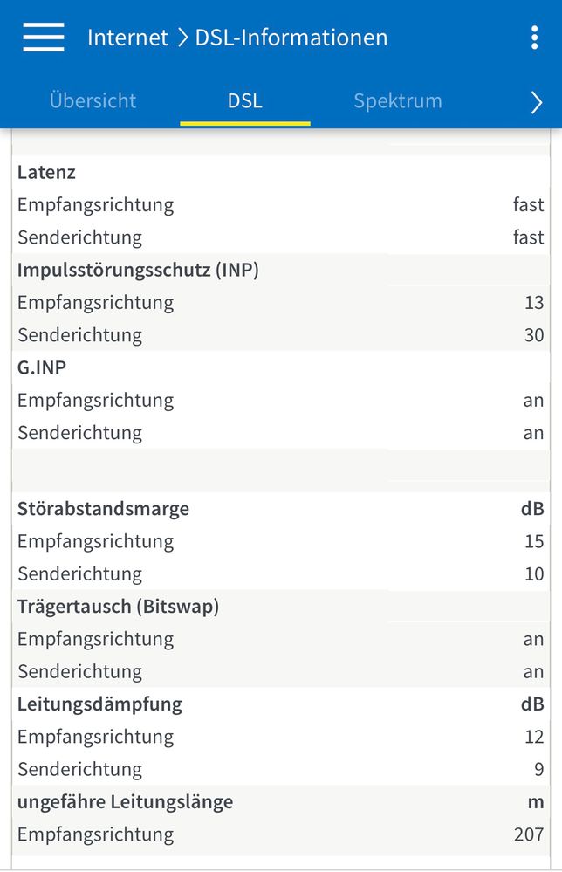Open the hamburger navigation menu
The image size is (562, 872).
(43, 37)
